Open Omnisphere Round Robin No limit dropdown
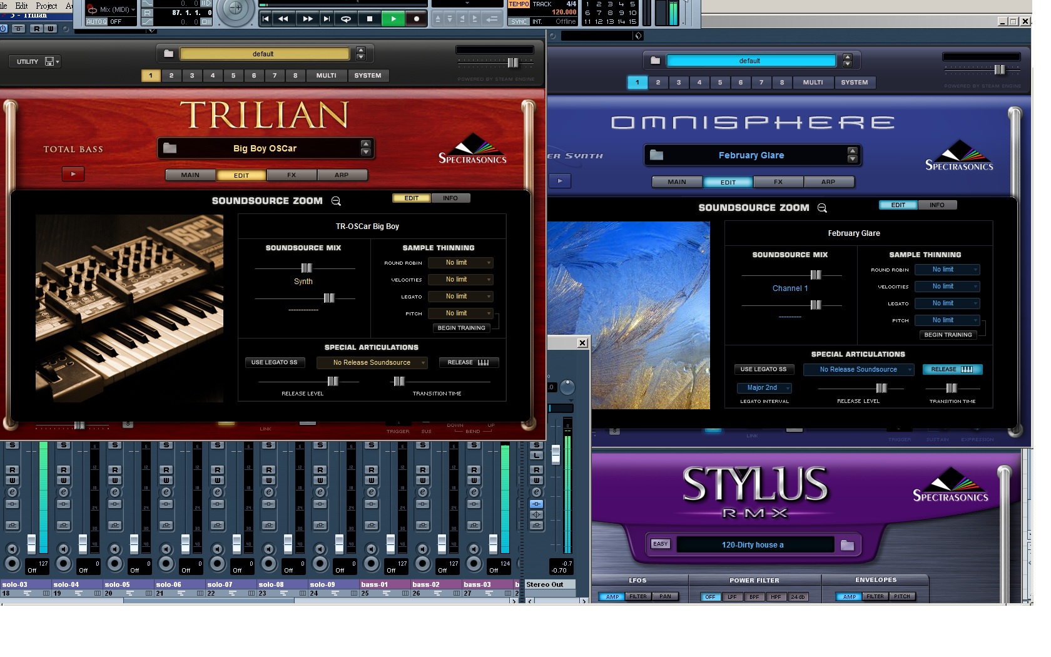 coord(947,270)
